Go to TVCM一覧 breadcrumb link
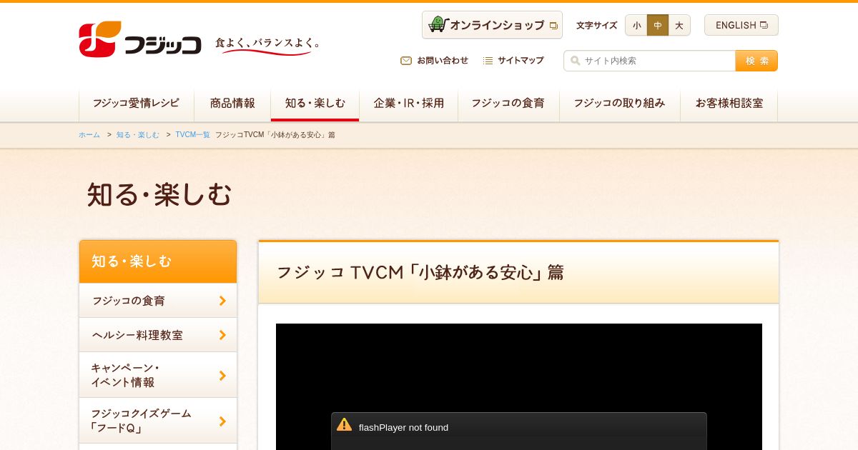 click(x=193, y=135)
